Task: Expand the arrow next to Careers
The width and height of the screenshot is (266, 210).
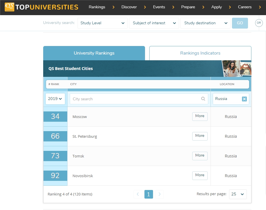Action: tap(260, 7)
